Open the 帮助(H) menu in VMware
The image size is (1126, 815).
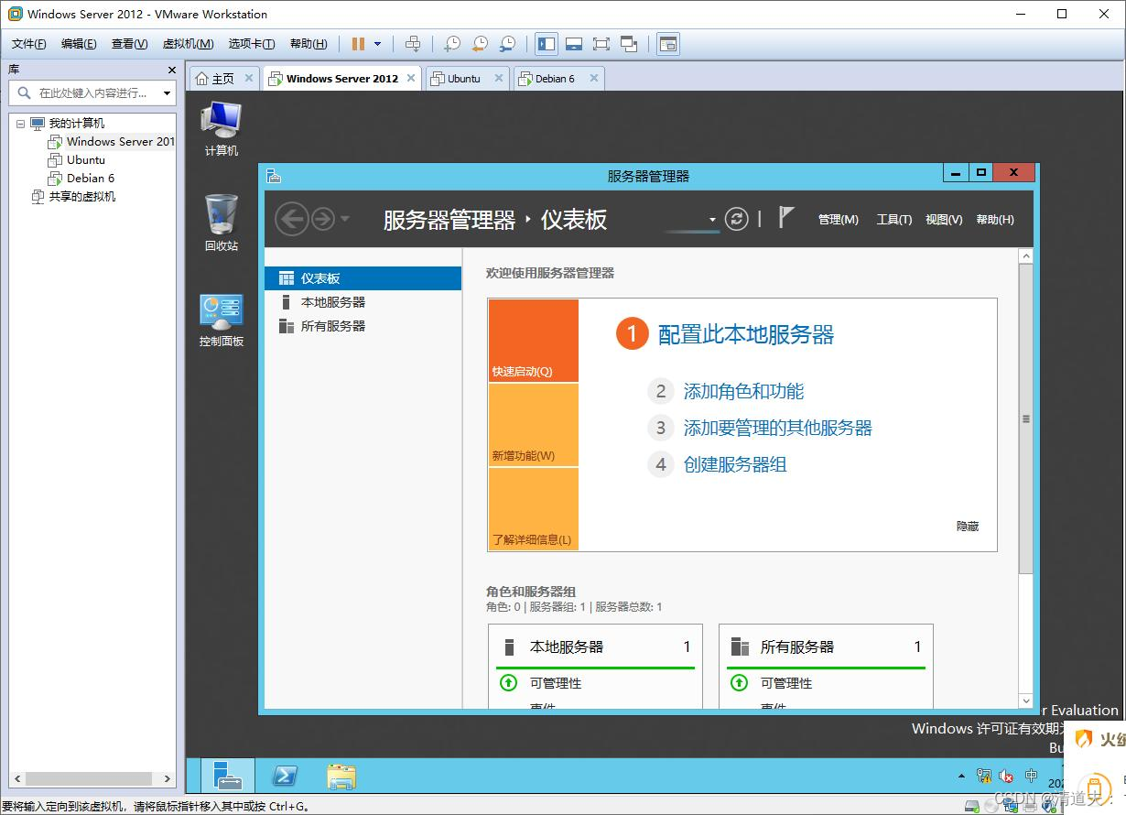click(309, 44)
